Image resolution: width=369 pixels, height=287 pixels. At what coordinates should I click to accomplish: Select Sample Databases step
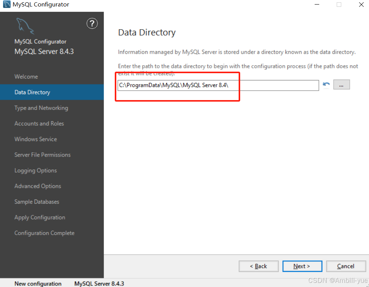point(37,202)
